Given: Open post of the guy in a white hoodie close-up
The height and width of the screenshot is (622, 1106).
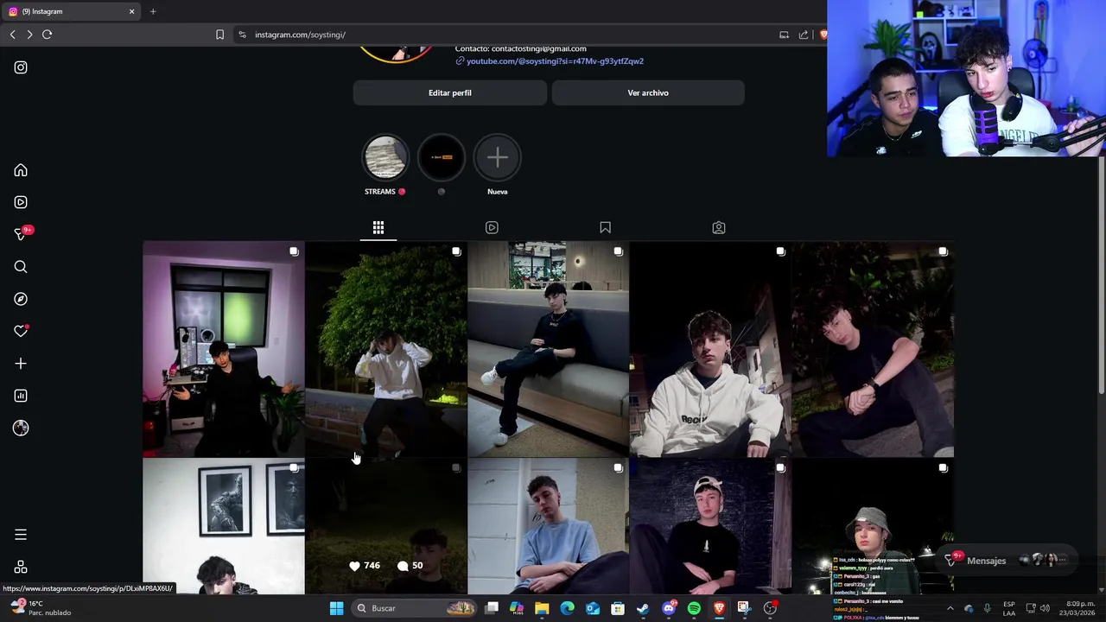Looking at the screenshot, I should point(710,350).
